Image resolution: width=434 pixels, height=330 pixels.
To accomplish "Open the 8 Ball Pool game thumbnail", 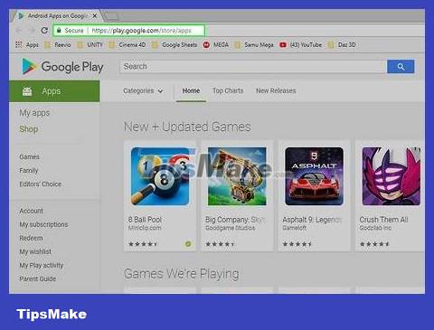I will [x=160, y=176].
